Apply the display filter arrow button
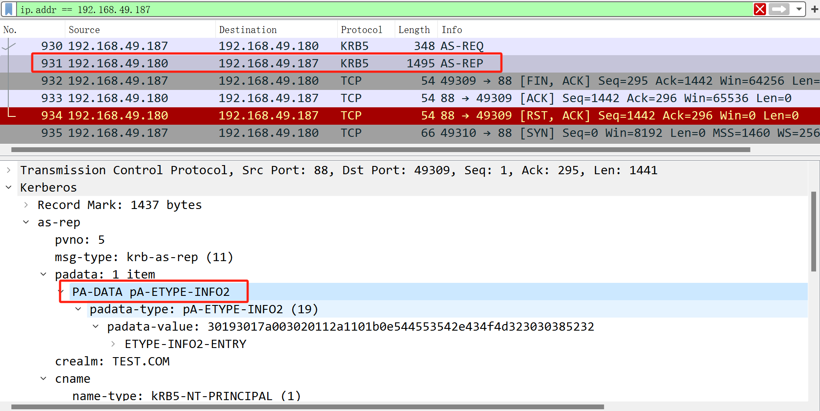 779,9
